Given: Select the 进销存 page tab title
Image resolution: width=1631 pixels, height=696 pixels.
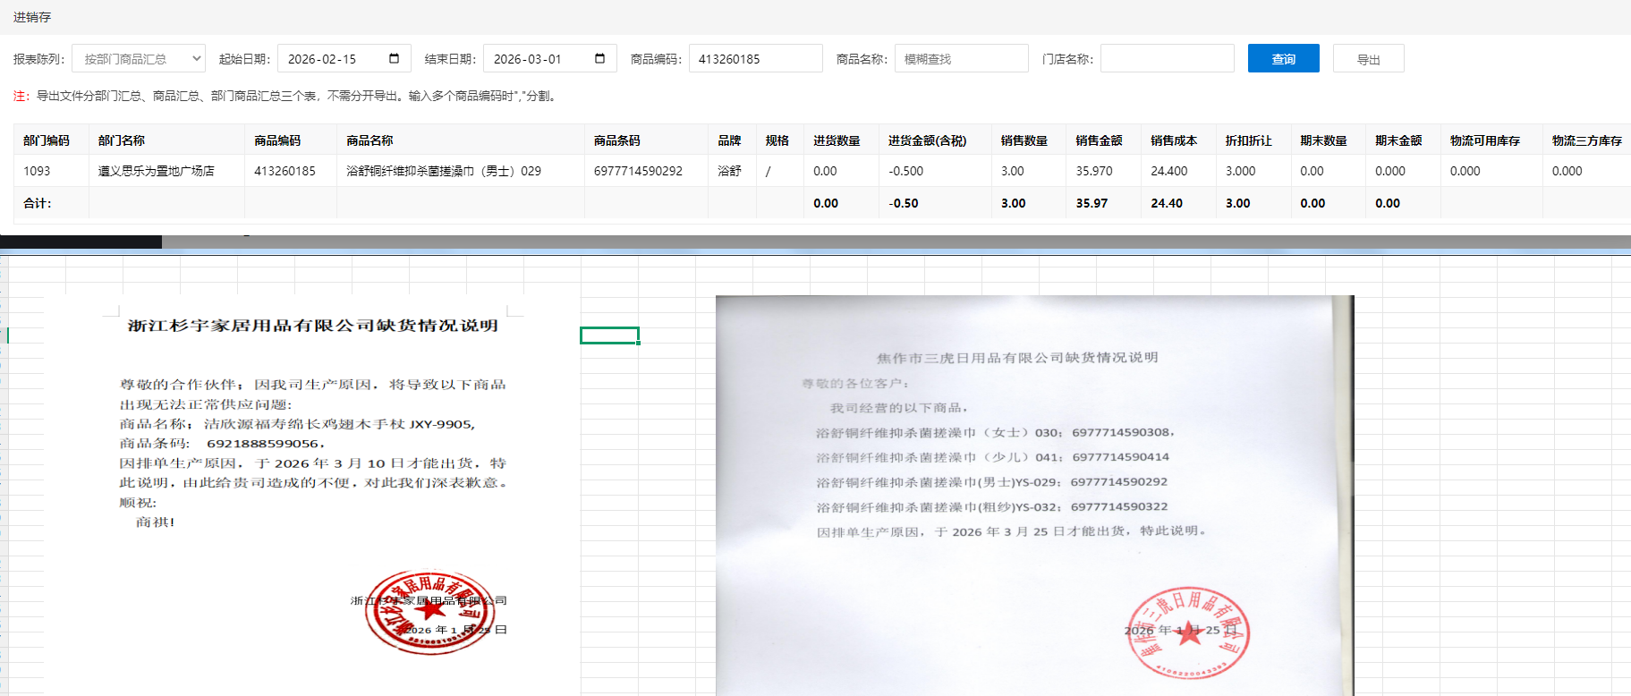Looking at the screenshot, I should point(32,17).
